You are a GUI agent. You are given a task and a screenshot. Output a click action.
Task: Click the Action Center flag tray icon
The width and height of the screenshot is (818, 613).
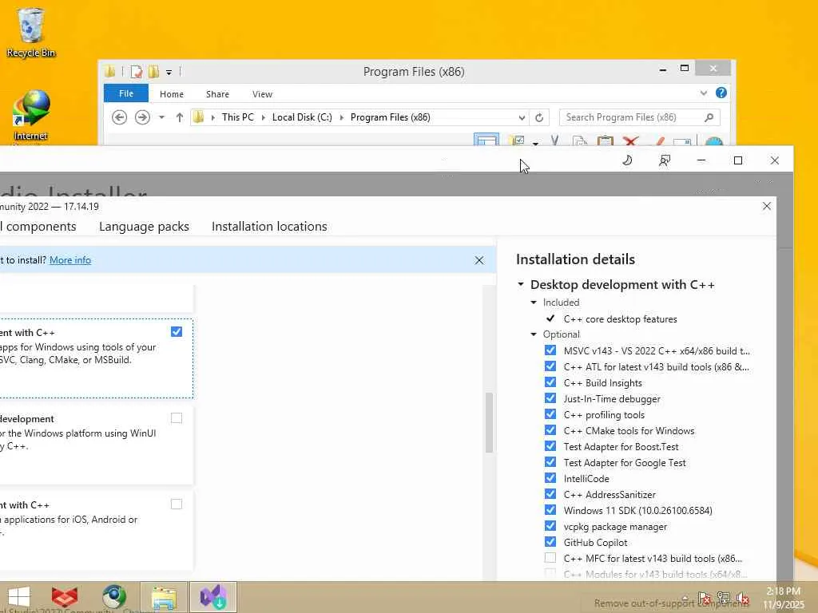(x=704, y=598)
